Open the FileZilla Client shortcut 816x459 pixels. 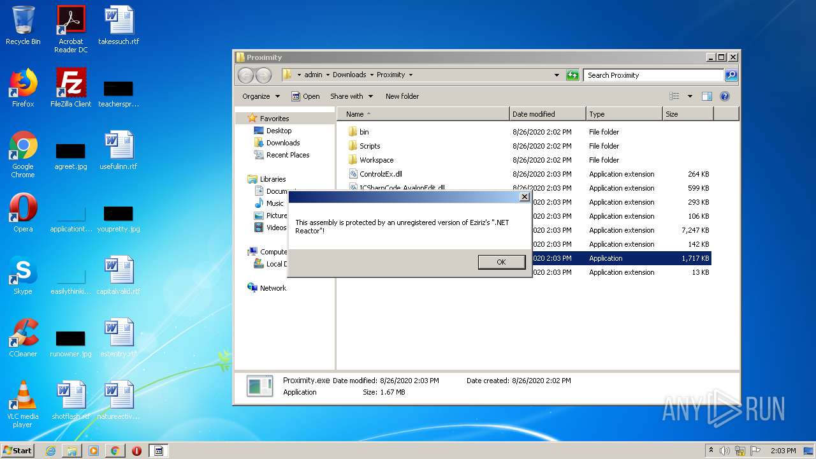point(71,88)
